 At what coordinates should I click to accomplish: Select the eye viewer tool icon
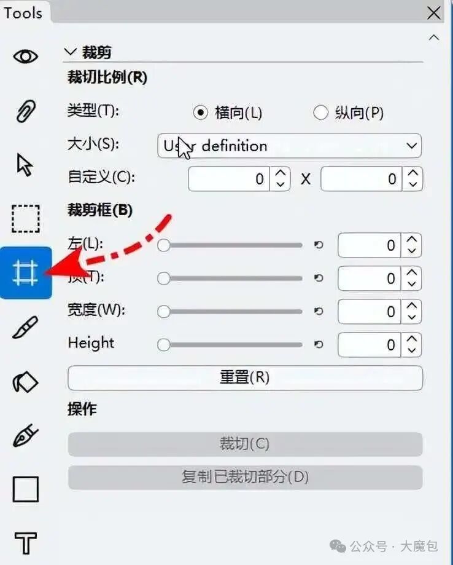coord(26,57)
